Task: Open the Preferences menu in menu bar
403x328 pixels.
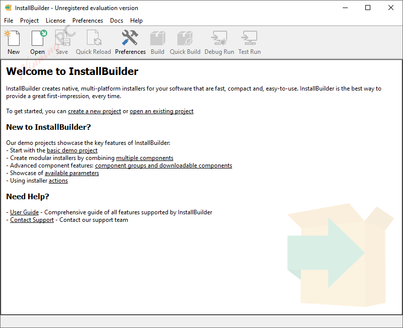Action: coord(87,21)
